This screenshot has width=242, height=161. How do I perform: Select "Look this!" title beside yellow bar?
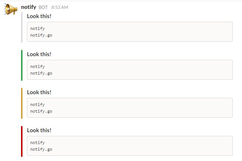[39, 92]
